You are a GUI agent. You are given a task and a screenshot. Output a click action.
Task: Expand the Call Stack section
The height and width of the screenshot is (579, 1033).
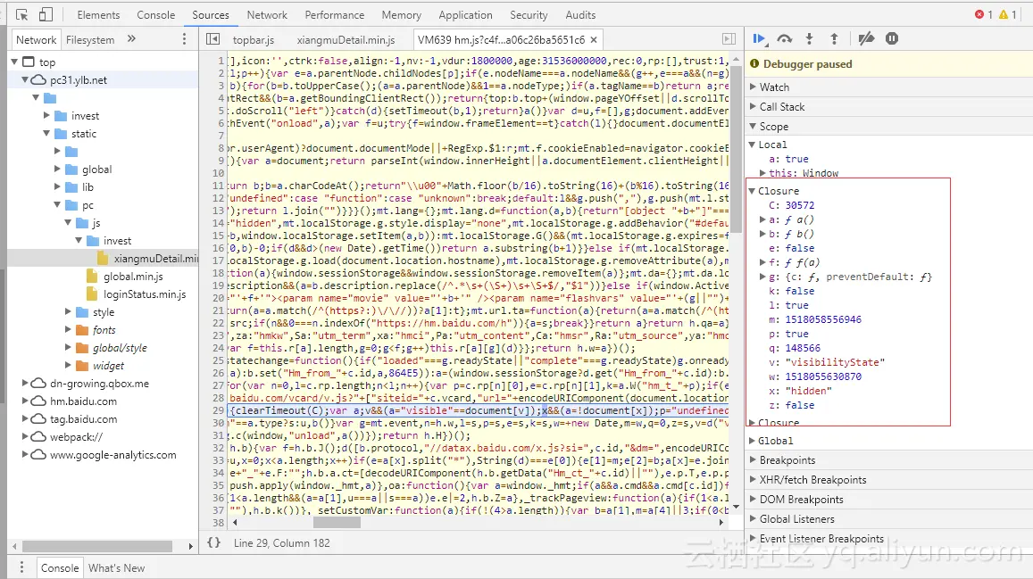click(x=754, y=106)
